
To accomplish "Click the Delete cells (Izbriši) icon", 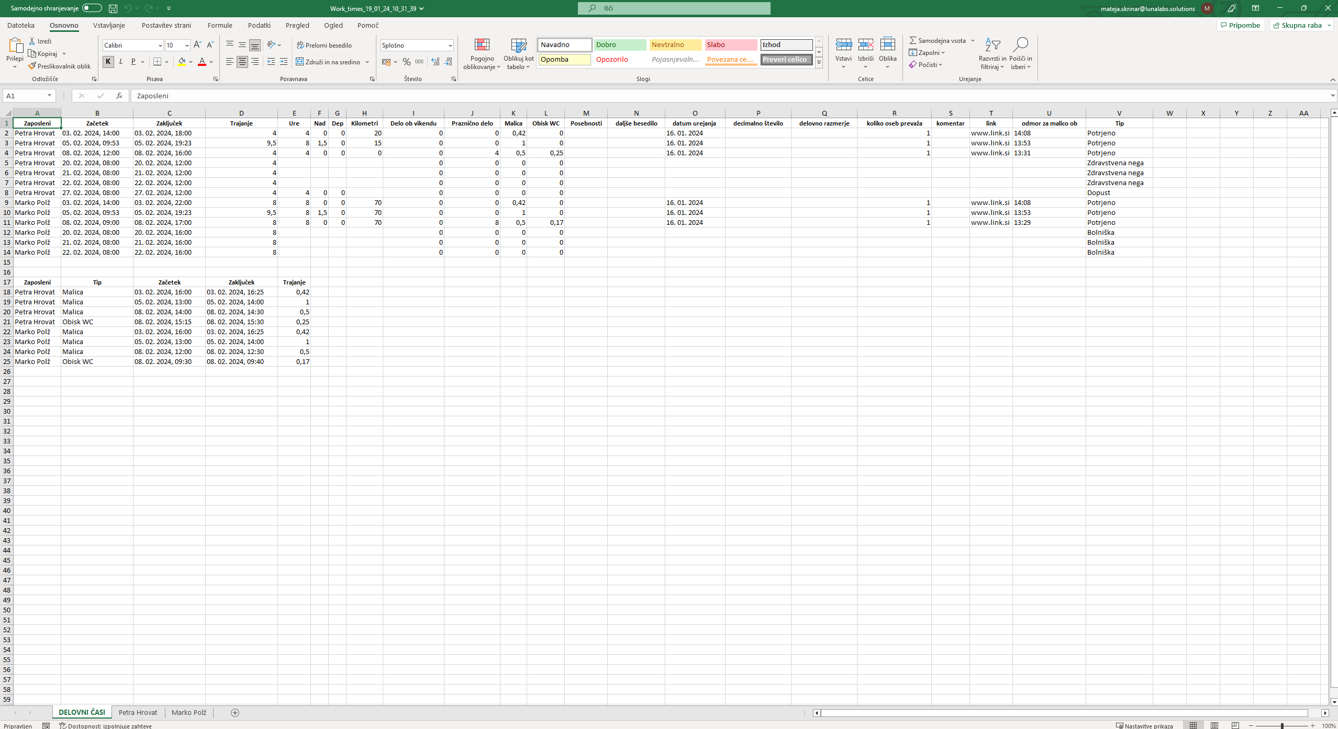I will pos(866,44).
